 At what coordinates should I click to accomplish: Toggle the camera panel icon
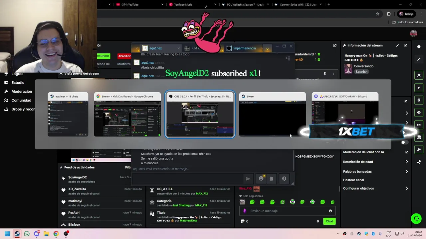coord(419,137)
